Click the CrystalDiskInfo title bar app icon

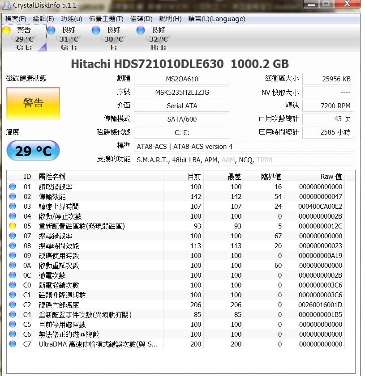pyautogui.click(x=6, y=5)
